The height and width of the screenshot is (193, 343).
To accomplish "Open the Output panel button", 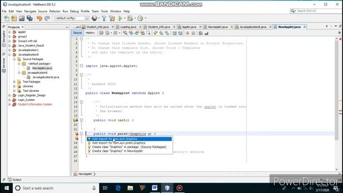I will [14, 180].
